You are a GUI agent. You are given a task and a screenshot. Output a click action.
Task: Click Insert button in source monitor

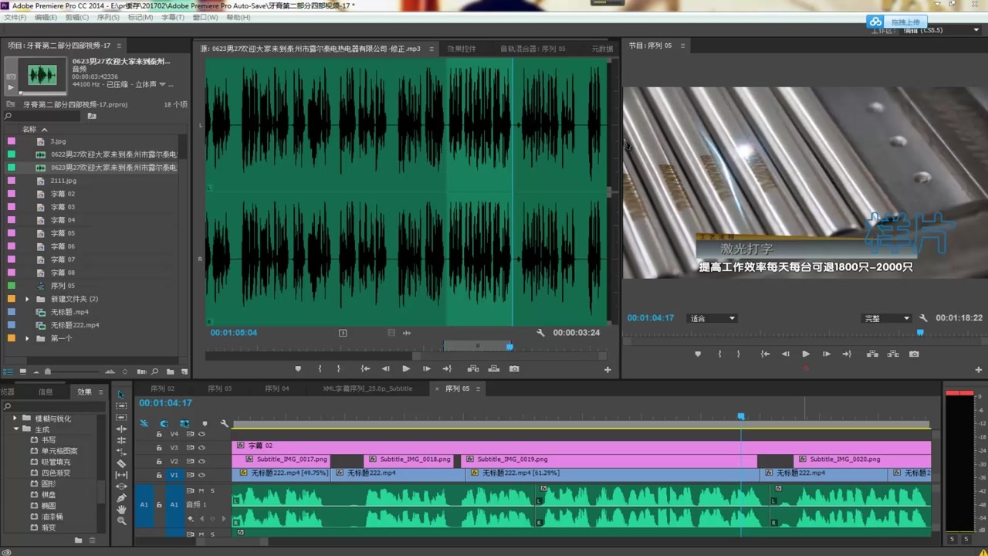(x=473, y=369)
